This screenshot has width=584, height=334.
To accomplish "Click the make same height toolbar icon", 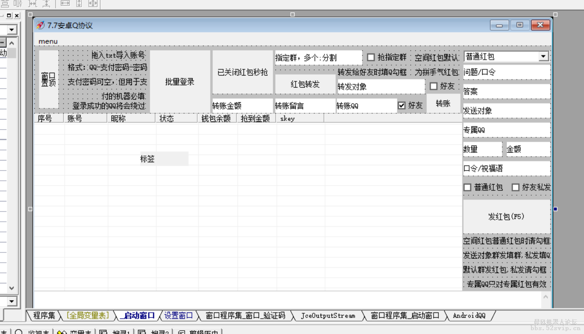I will coord(79,3).
